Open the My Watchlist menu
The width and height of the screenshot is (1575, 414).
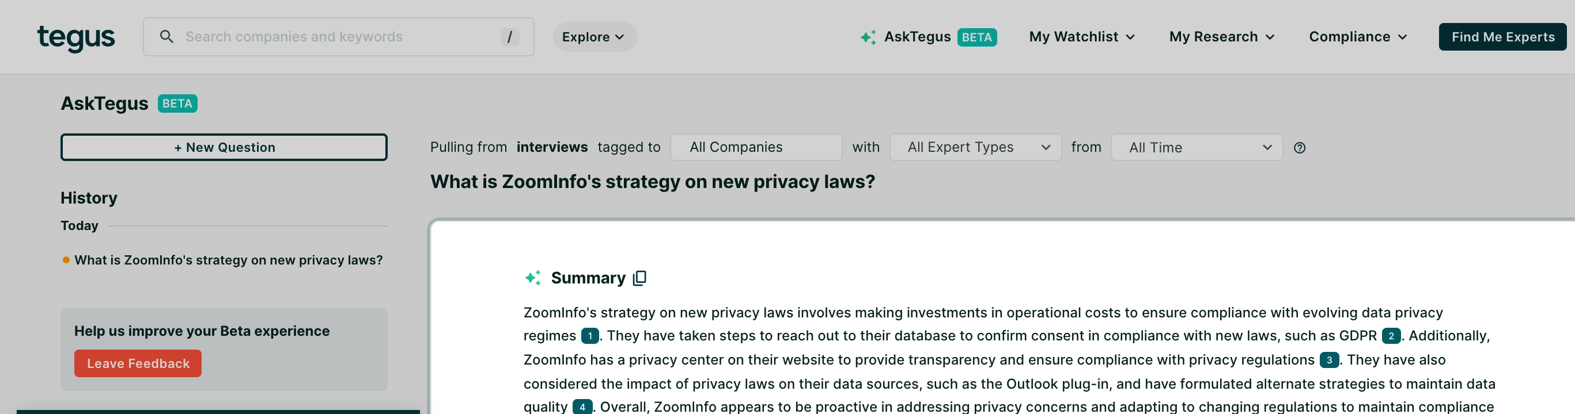click(1082, 37)
